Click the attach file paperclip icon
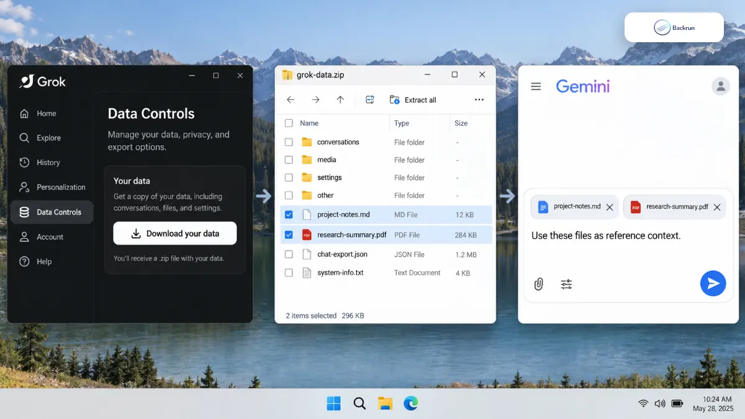 click(539, 284)
